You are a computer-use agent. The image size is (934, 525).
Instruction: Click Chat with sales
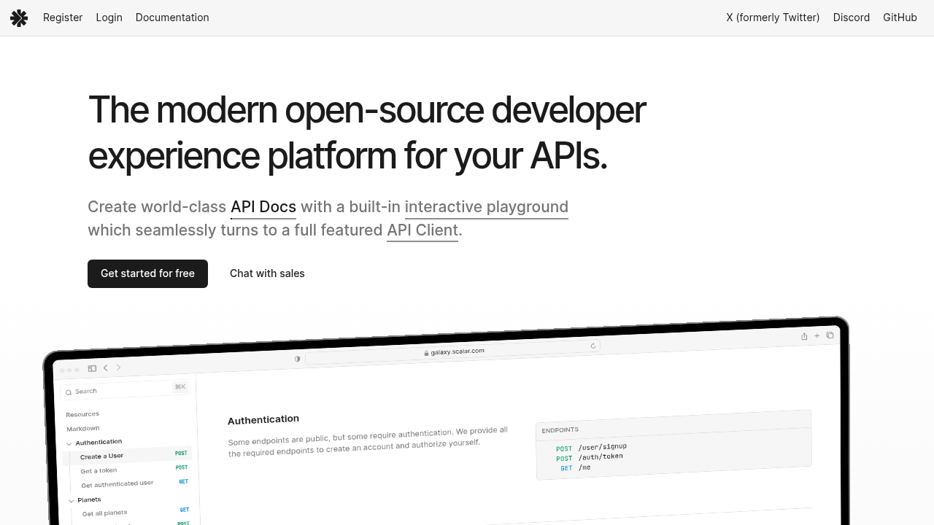click(267, 273)
